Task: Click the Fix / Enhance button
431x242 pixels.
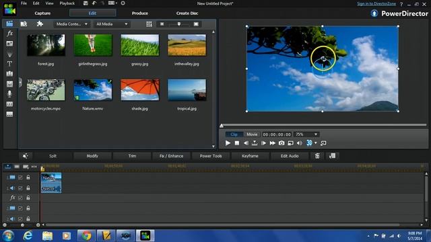Action: 171,156
